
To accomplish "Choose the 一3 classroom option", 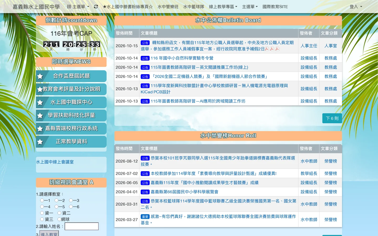I will pyautogui.click(x=71, y=200).
